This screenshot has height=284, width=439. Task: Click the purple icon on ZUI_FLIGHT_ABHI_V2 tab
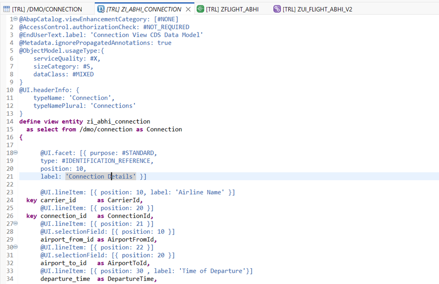click(277, 9)
